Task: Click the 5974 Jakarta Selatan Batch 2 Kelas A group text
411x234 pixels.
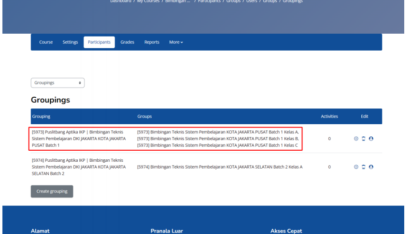Action: pos(220,167)
